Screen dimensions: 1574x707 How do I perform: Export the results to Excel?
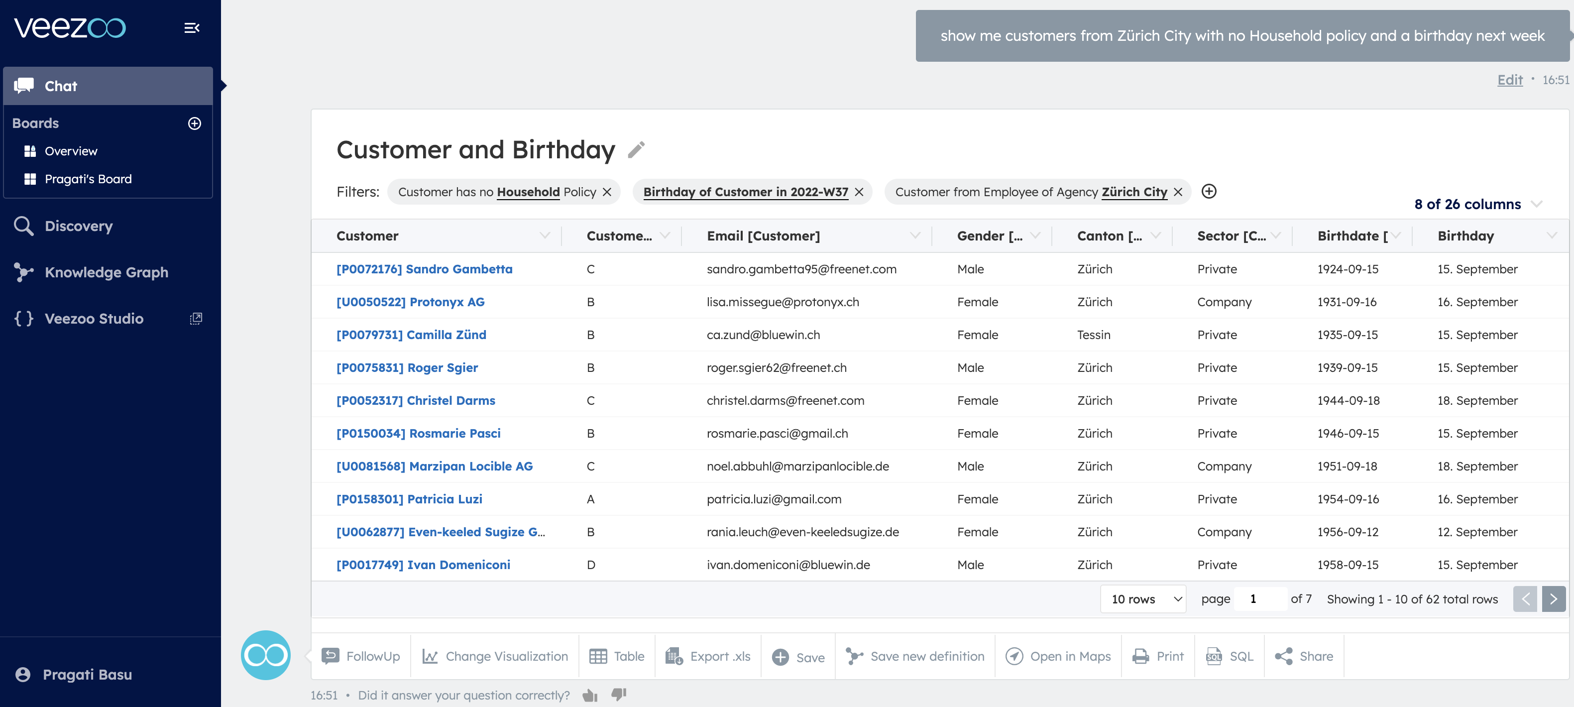point(707,656)
